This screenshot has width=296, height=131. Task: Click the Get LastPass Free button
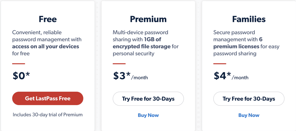[47, 98]
